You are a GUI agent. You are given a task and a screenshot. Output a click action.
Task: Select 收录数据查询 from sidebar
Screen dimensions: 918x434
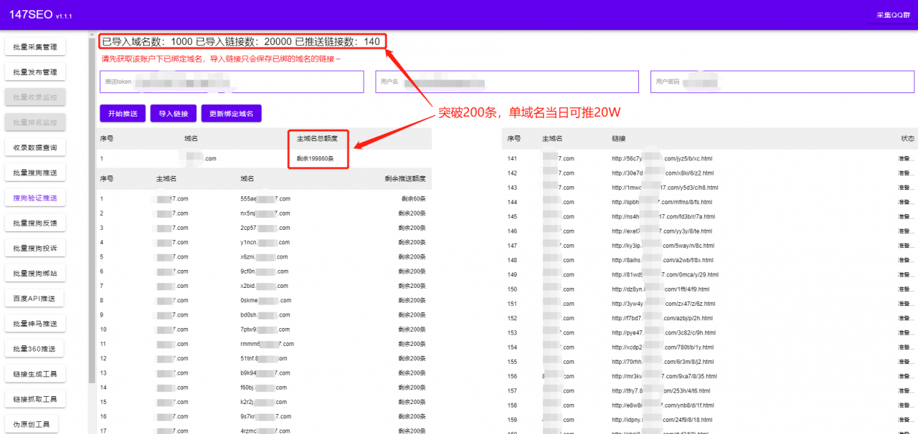pos(34,146)
